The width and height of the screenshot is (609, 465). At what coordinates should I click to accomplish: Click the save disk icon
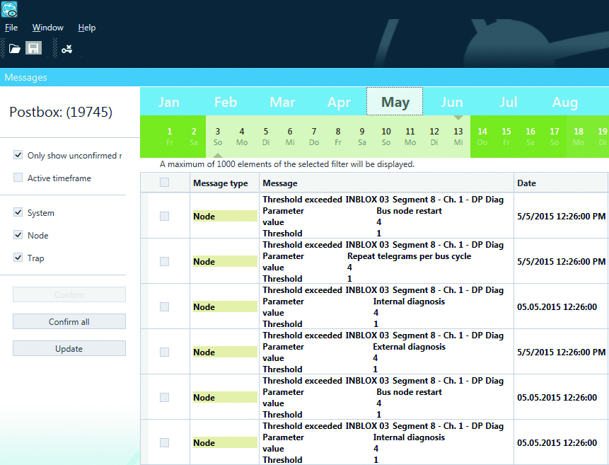click(x=33, y=48)
